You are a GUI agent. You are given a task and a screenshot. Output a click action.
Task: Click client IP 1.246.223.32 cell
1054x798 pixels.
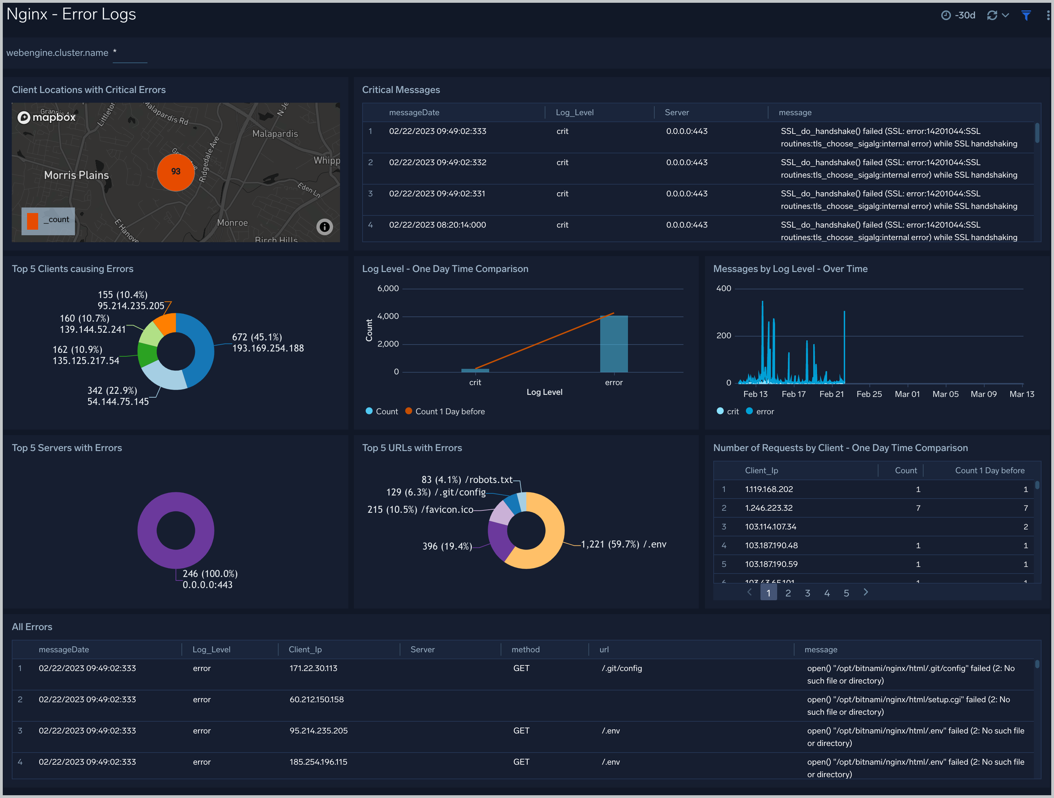point(768,508)
